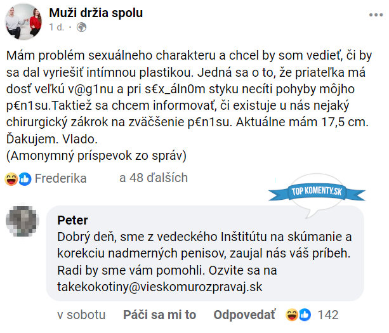Image resolution: width=389 pixels, height=333 pixels.
Task: Open Frederika's profile from the reactions
Action: [61, 178]
